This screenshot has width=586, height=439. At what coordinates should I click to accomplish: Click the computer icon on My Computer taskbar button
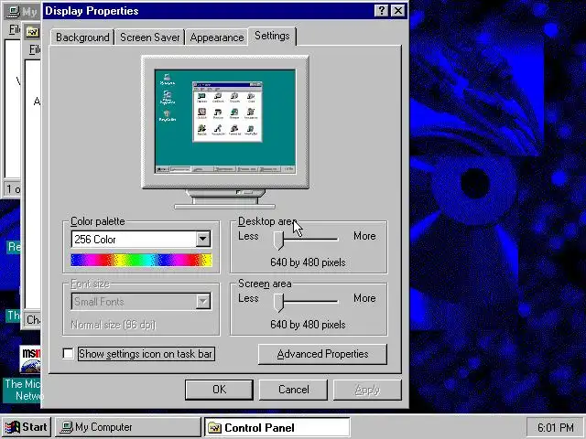point(67,427)
